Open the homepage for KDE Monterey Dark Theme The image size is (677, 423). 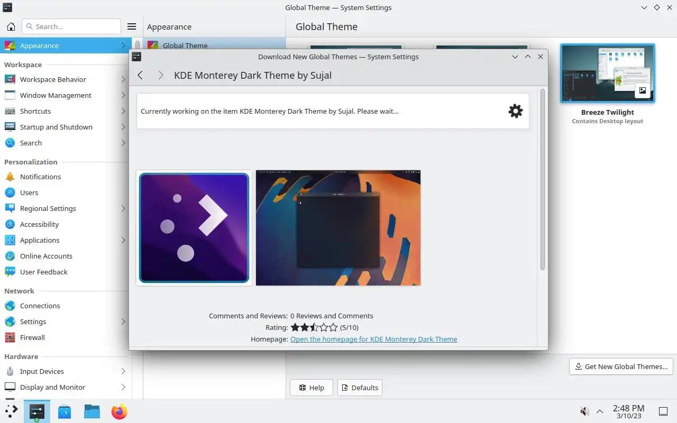(374, 339)
